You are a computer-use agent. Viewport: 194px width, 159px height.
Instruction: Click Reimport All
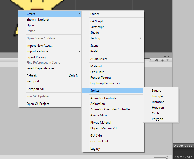coord(50,89)
